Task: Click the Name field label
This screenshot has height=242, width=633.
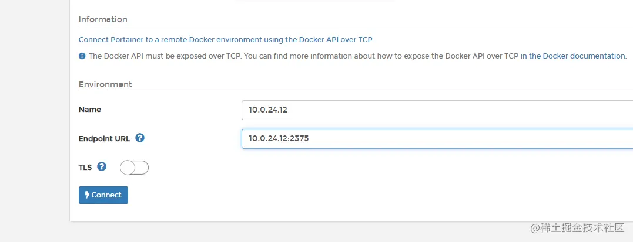Action: pyautogui.click(x=90, y=110)
